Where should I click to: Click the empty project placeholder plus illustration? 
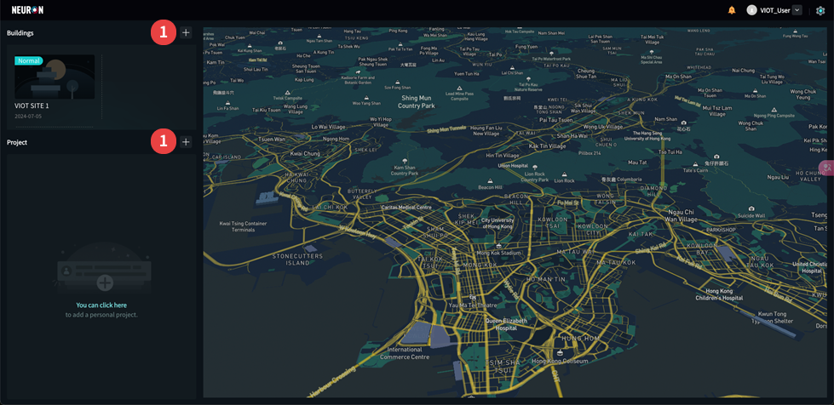[x=105, y=282]
